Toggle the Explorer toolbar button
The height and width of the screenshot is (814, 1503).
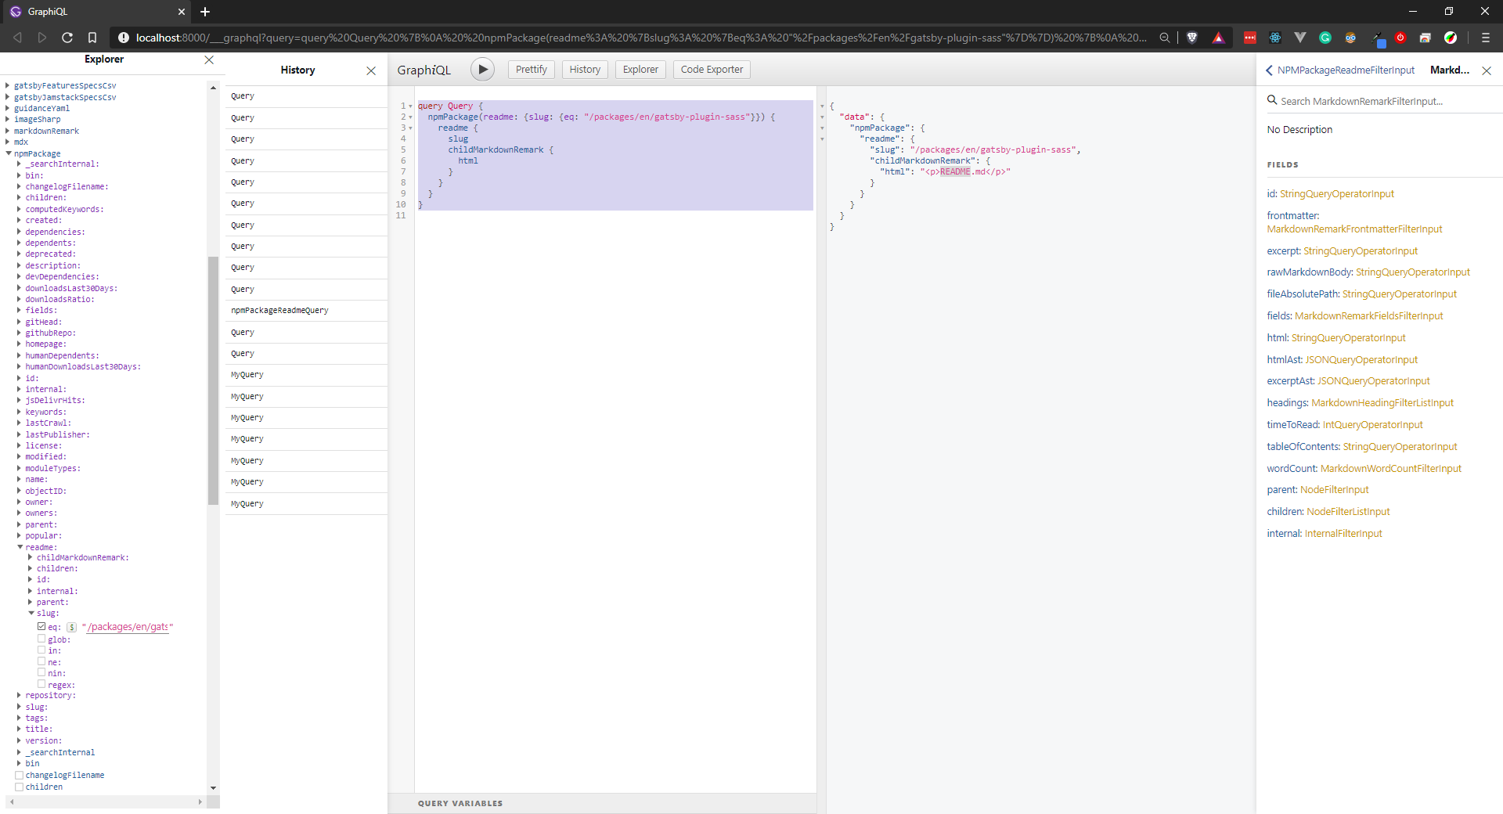(x=640, y=70)
